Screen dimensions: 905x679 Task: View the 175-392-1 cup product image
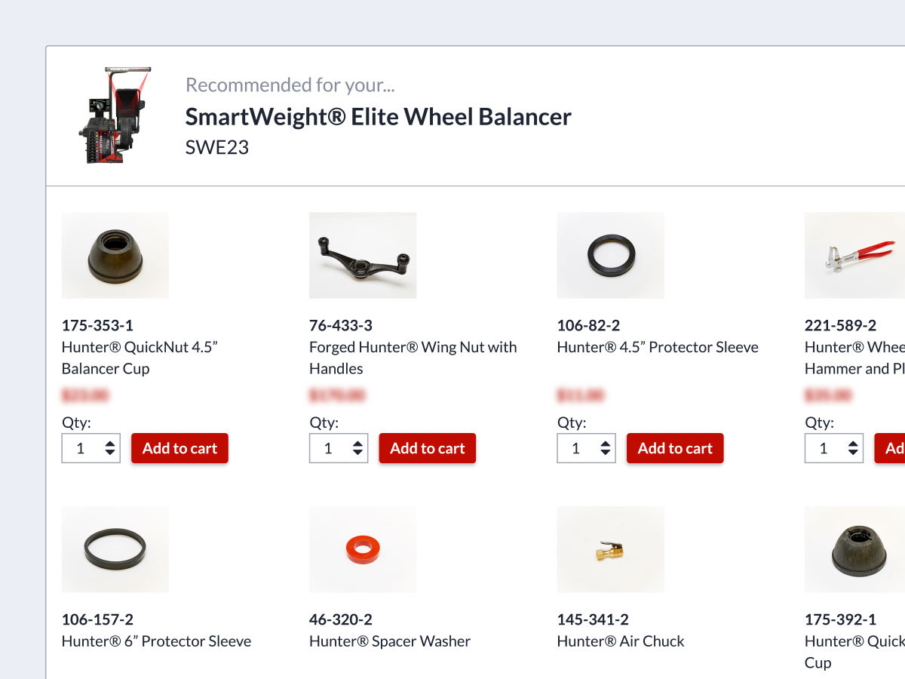pyautogui.click(x=854, y=549)
